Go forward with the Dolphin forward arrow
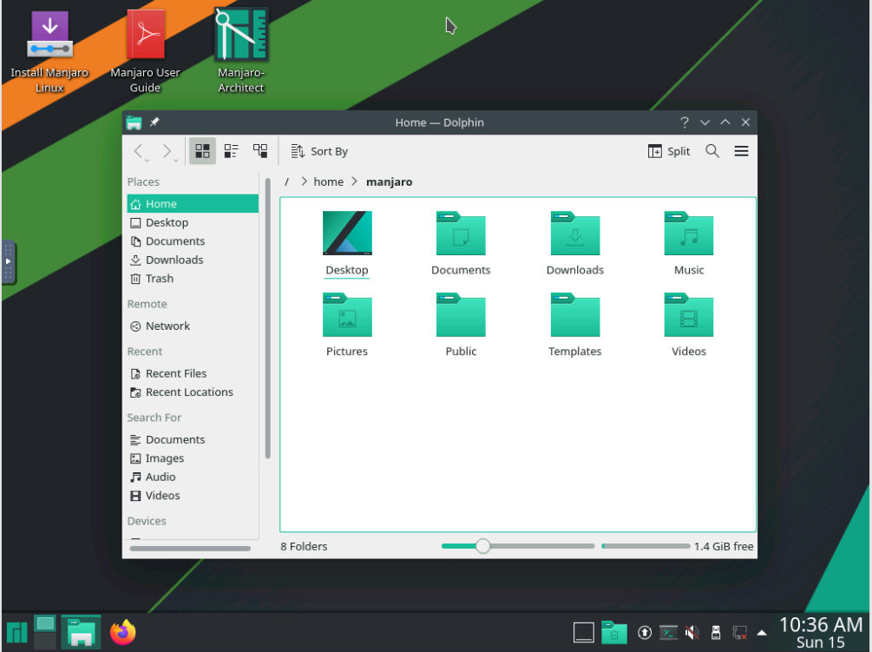 [x=167, y=151]
